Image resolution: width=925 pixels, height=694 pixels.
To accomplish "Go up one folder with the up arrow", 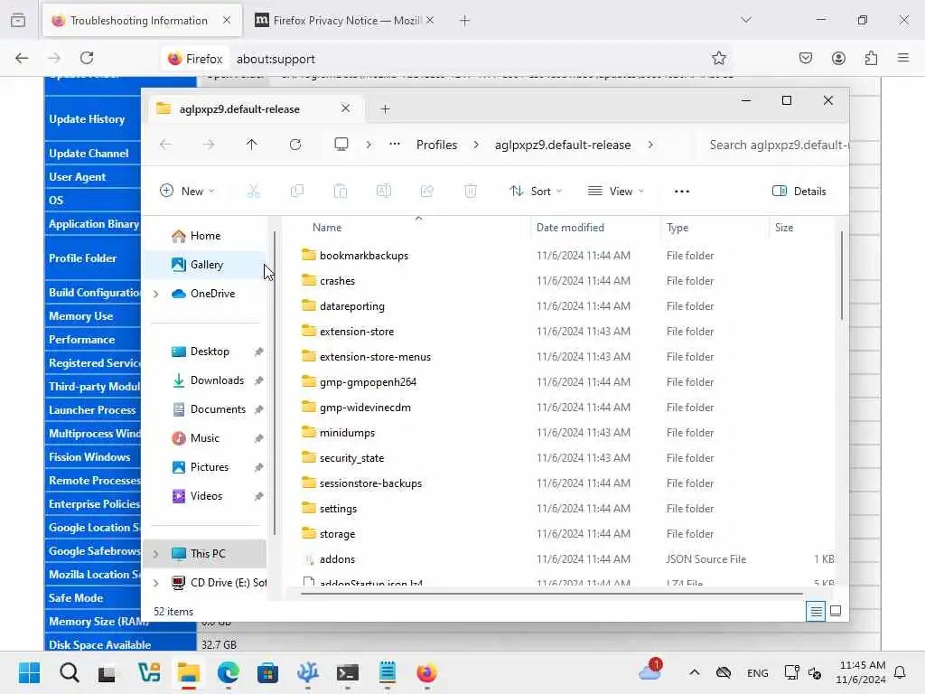I will click(x=251, y=145).
